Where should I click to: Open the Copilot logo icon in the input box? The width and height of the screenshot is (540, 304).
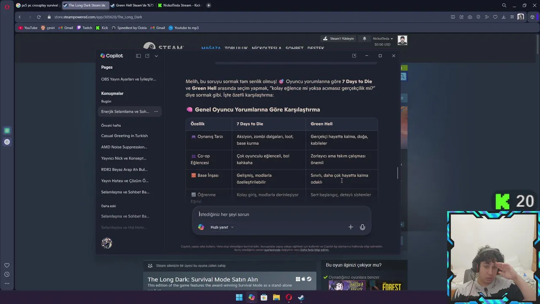(201, 227)
